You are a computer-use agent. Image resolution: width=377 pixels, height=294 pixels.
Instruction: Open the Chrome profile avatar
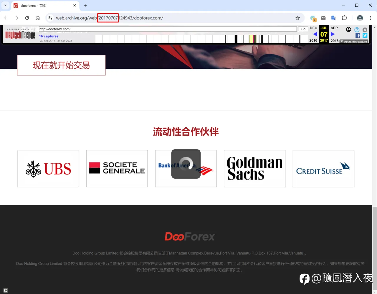360,18
